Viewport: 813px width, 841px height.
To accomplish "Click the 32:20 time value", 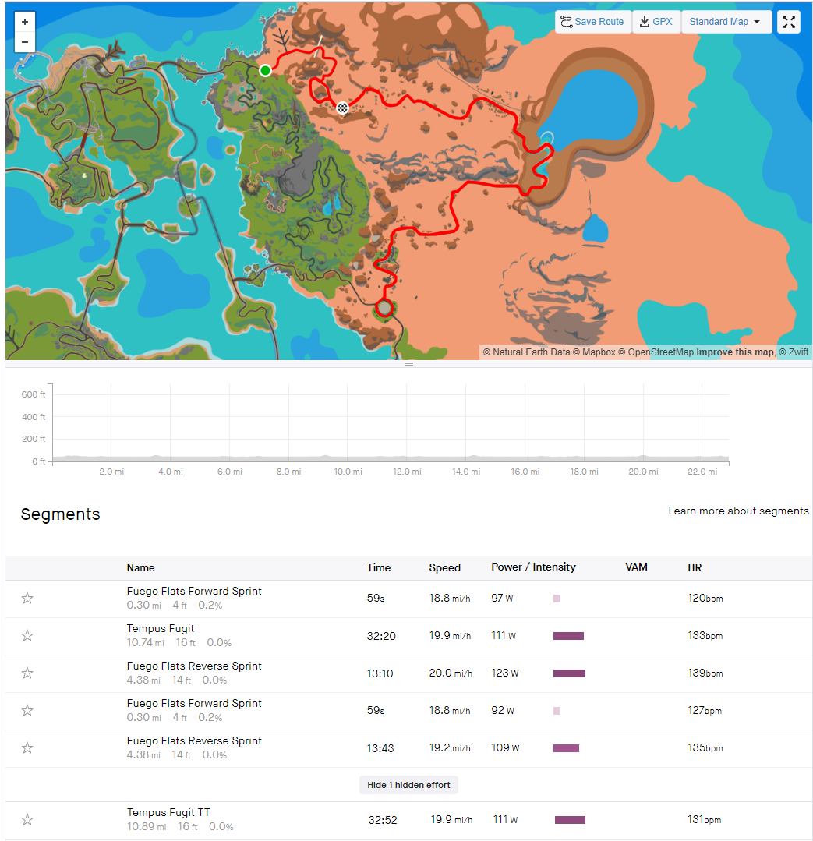I will 381,636.
